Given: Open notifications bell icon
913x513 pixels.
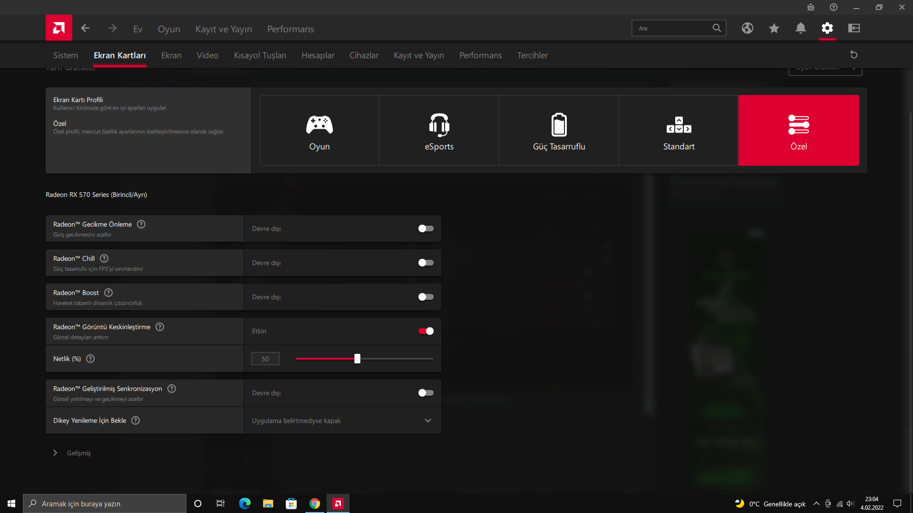Looking at the screenshot, I should point(800,28).
